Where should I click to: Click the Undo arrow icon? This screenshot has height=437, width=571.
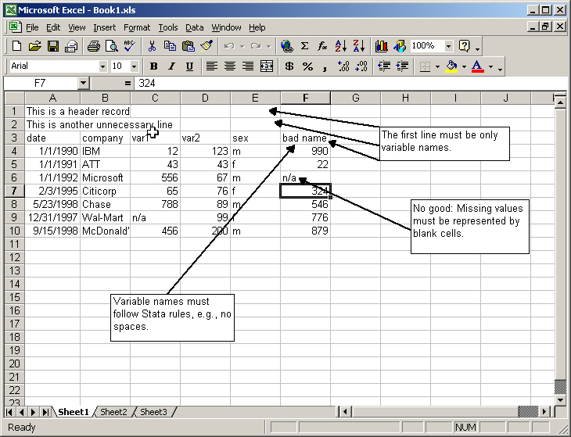(229, 46)
